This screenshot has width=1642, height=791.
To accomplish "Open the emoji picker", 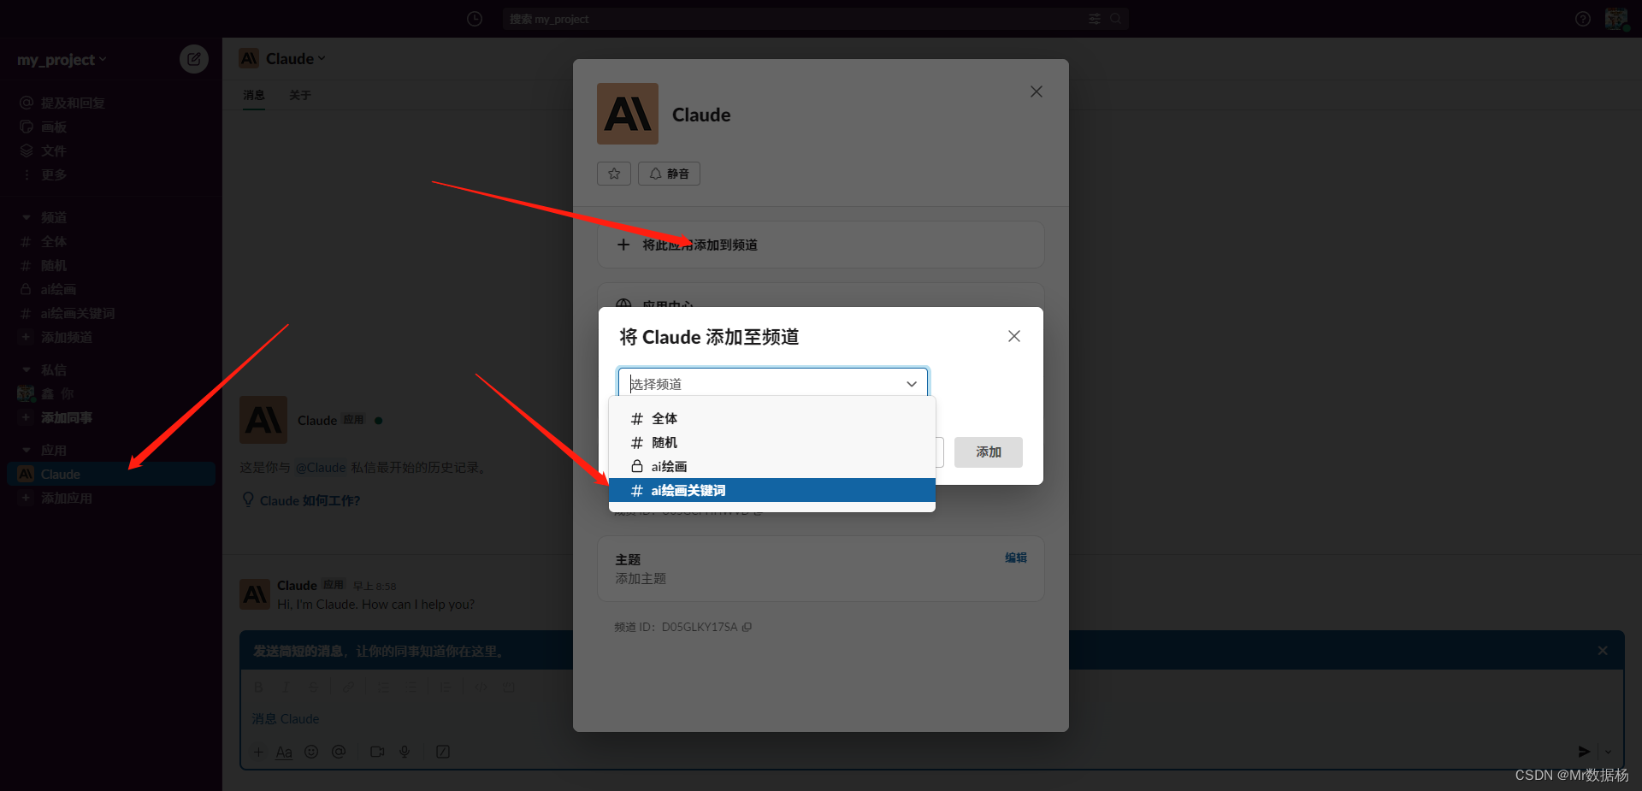I will click(x=311, y=752).
